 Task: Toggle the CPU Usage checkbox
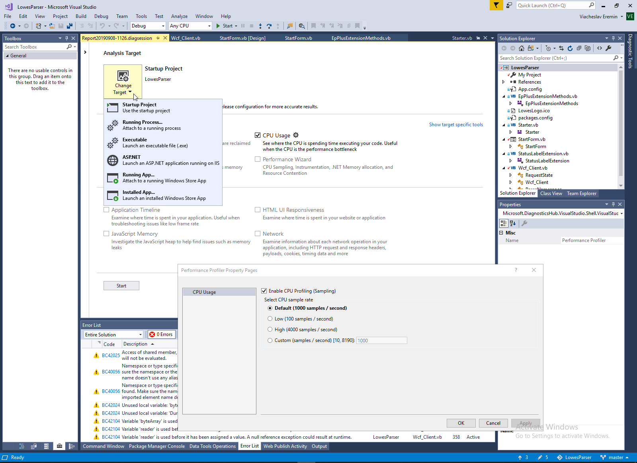pos(258,135)
